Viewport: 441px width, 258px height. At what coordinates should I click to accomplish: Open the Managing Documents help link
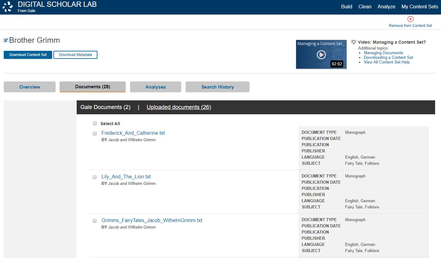tap(383, 53)
